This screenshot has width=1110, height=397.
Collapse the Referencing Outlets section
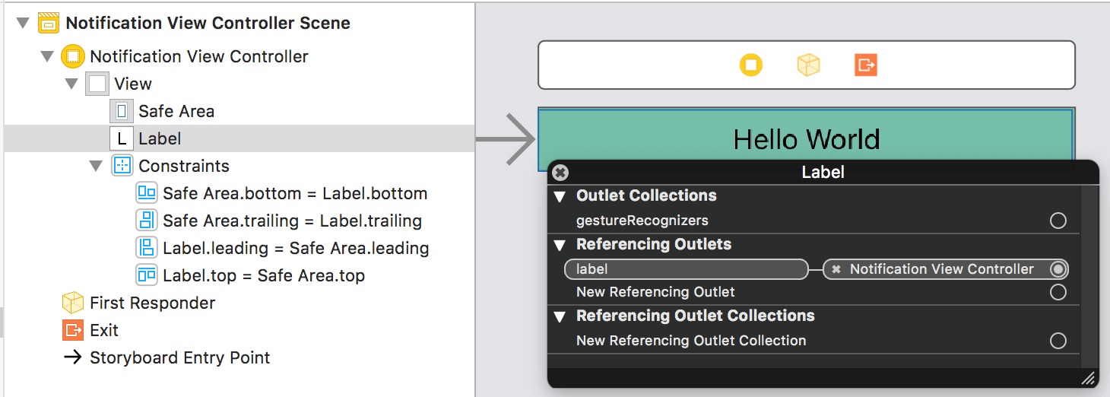[560, 245]
